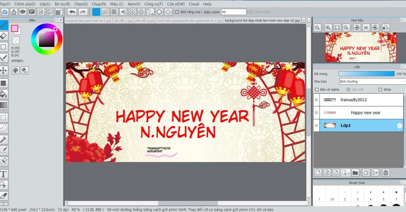This screenshot has height=212, width=406.
Task: Fit canvas to window in navigator
Action: tap(337, 28)
